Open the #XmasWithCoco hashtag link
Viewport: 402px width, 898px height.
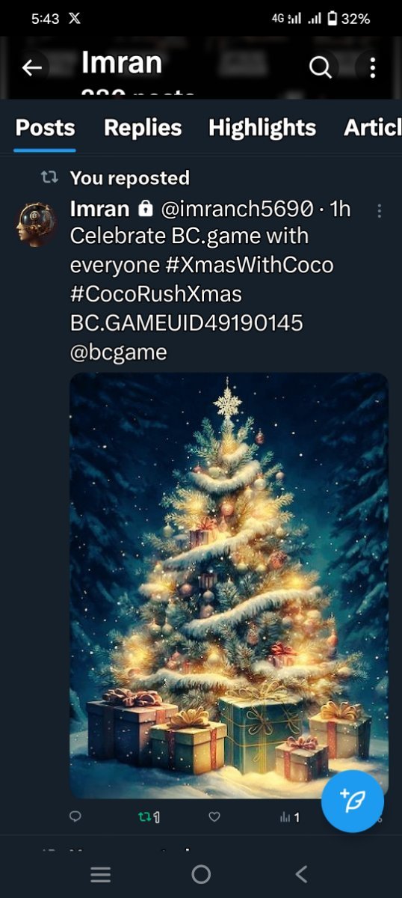pyautogui.click(x=256, y=265)
